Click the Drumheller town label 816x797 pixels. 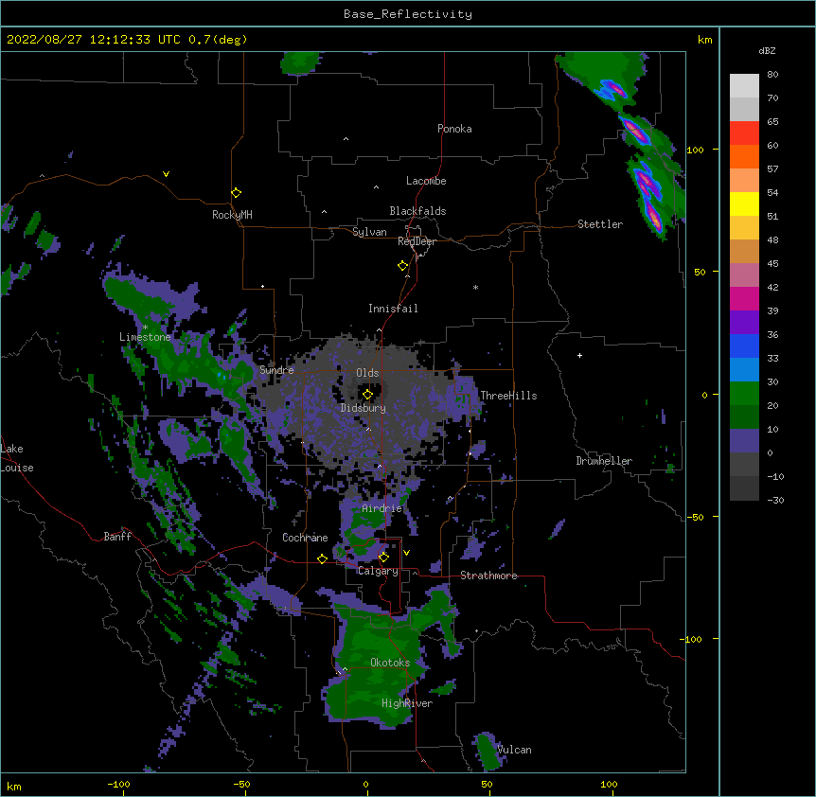tap(604, 461)
